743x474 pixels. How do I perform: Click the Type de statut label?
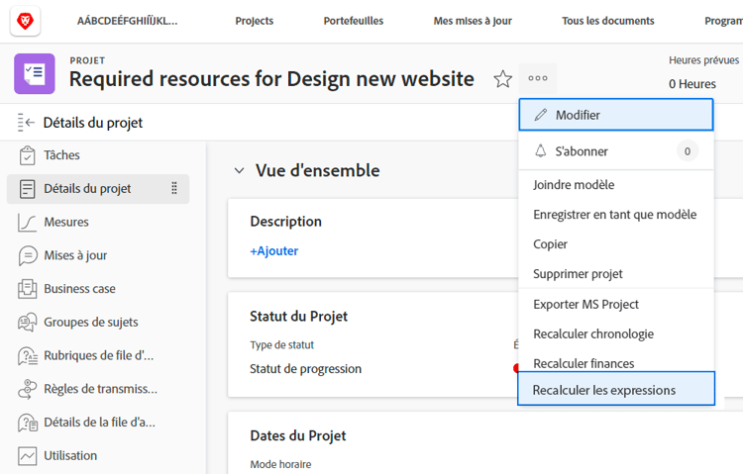click(x=282, y=345)
